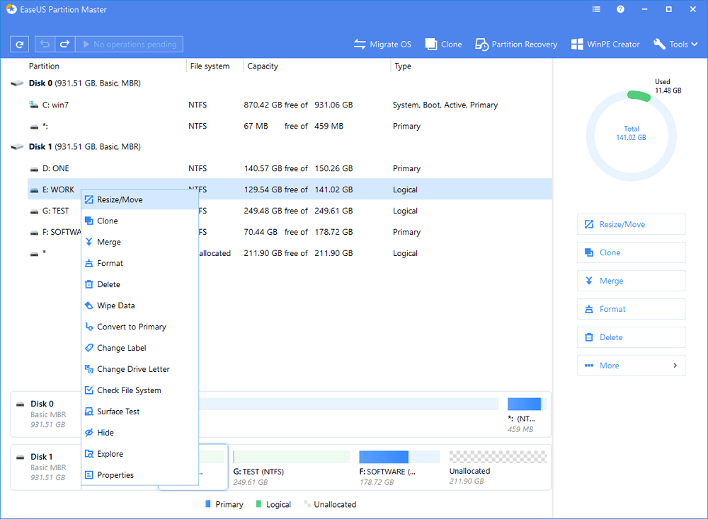
Task: Open Partition Recovery from the toolbar
Action: pos(516,44)
